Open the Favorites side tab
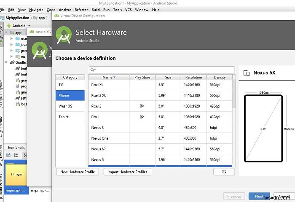This screenshot has width=295, height=202. click(1, 155)
